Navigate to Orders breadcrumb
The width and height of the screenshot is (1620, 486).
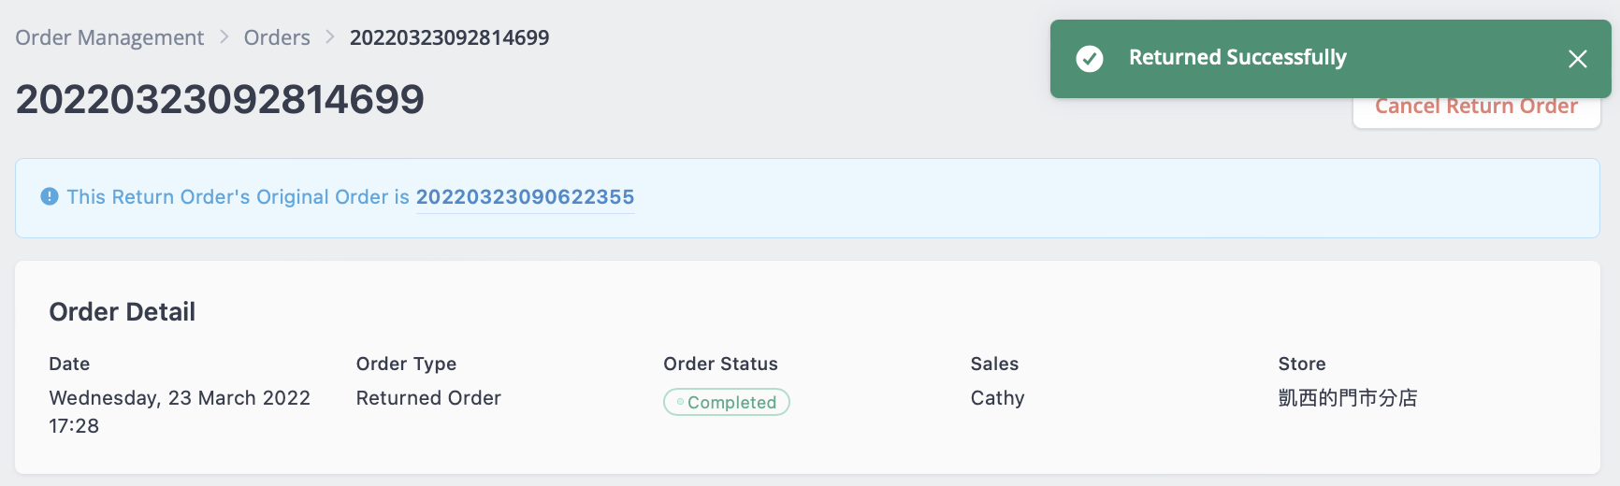[x=277, y=37]
